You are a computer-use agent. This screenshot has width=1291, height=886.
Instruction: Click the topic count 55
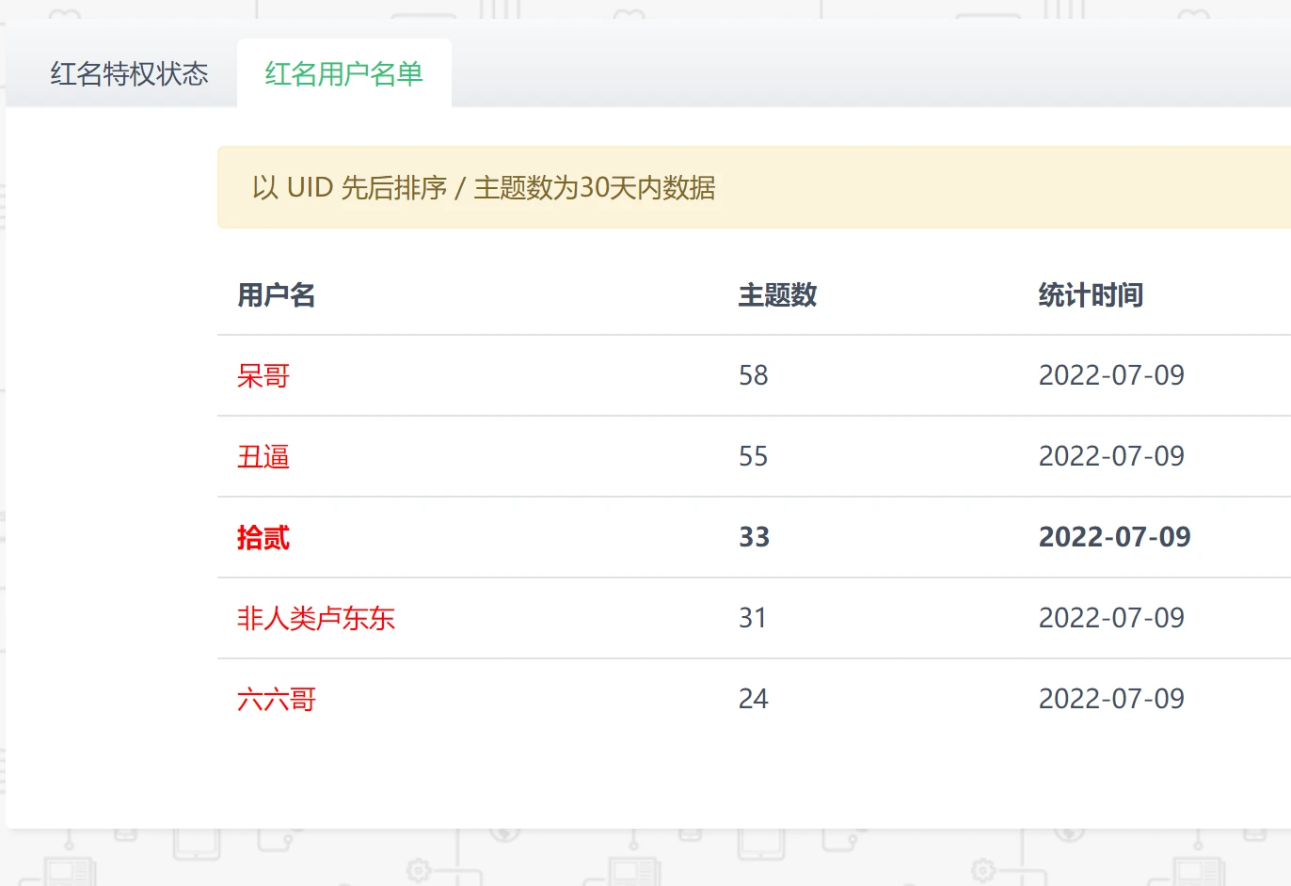tap(753, 457)
